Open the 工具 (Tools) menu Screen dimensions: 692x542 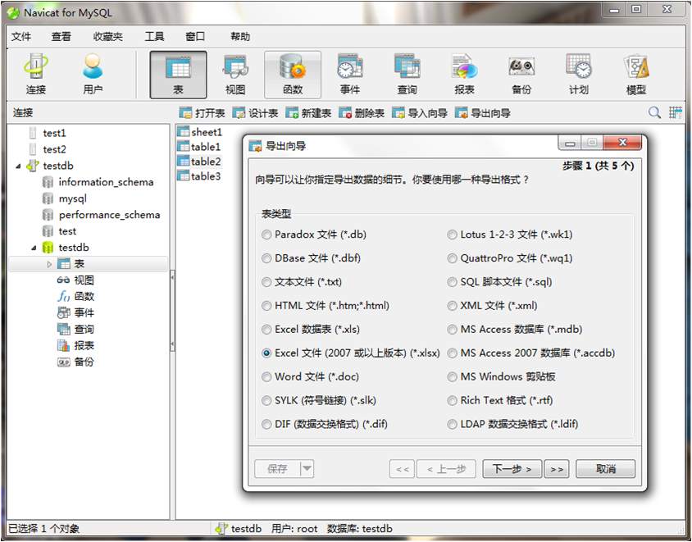click(154, 37)
